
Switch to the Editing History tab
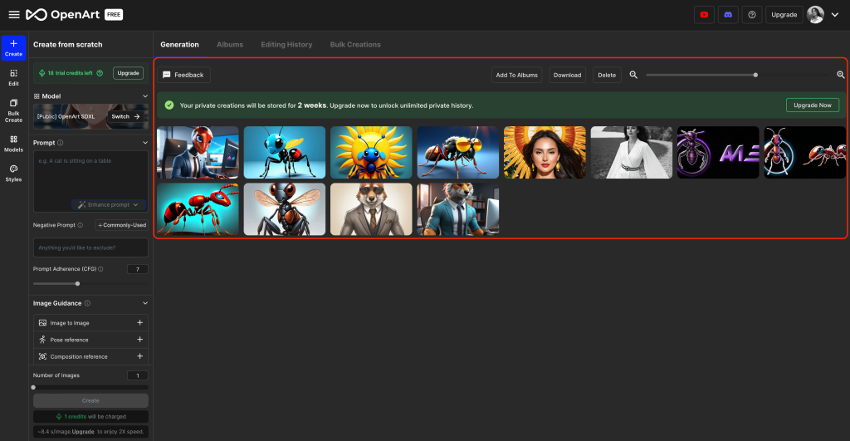(286, 44)
